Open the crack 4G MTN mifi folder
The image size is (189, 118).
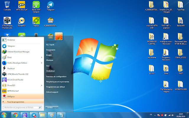152,23
